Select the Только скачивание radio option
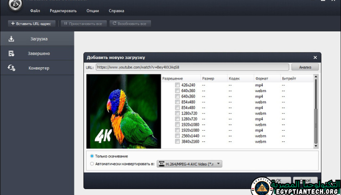 92,156
